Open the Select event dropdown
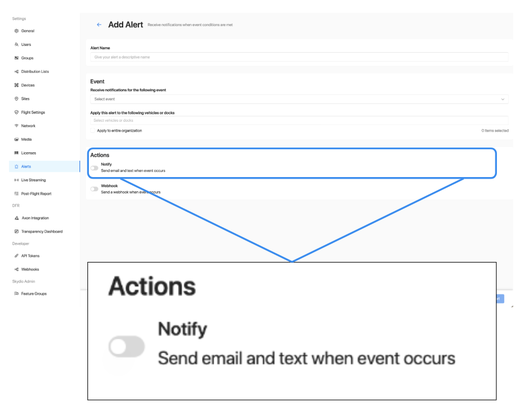This screenshot has height=410, width=518. (300, 99)
